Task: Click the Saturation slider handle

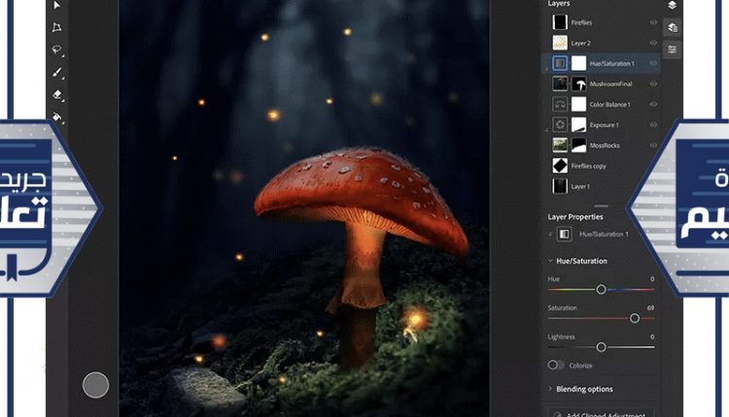Action: pyautogui.click(x=635, y=318)
